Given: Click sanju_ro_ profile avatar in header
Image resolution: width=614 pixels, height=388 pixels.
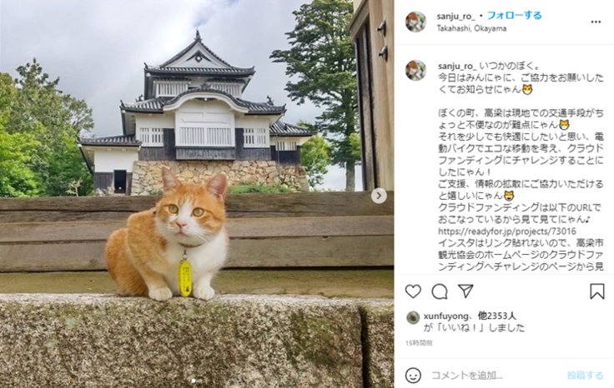Looking at the screenshot, I should [x=415, y=22].
